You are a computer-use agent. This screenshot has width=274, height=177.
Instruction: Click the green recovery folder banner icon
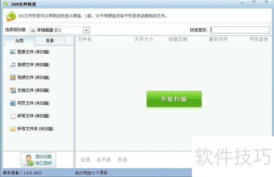pos(11,16)
